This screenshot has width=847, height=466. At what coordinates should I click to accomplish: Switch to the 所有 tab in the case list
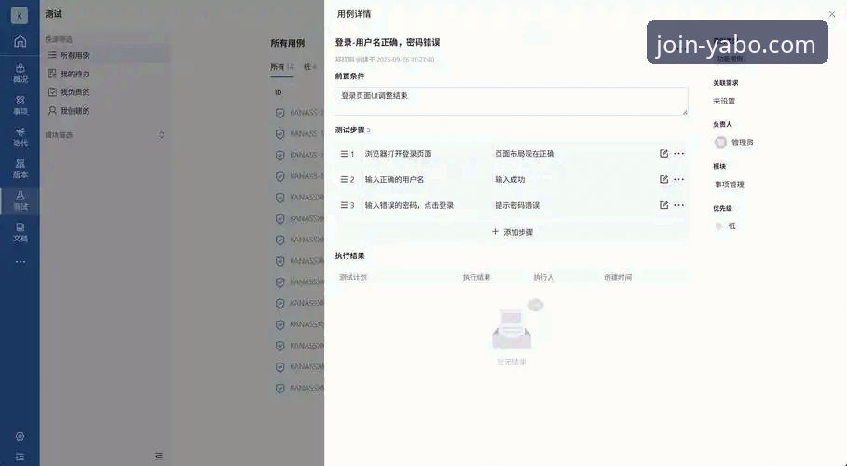point(280,67)
